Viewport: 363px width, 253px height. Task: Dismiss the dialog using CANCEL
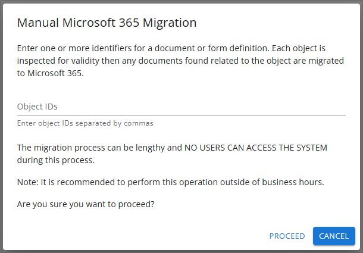334,236
